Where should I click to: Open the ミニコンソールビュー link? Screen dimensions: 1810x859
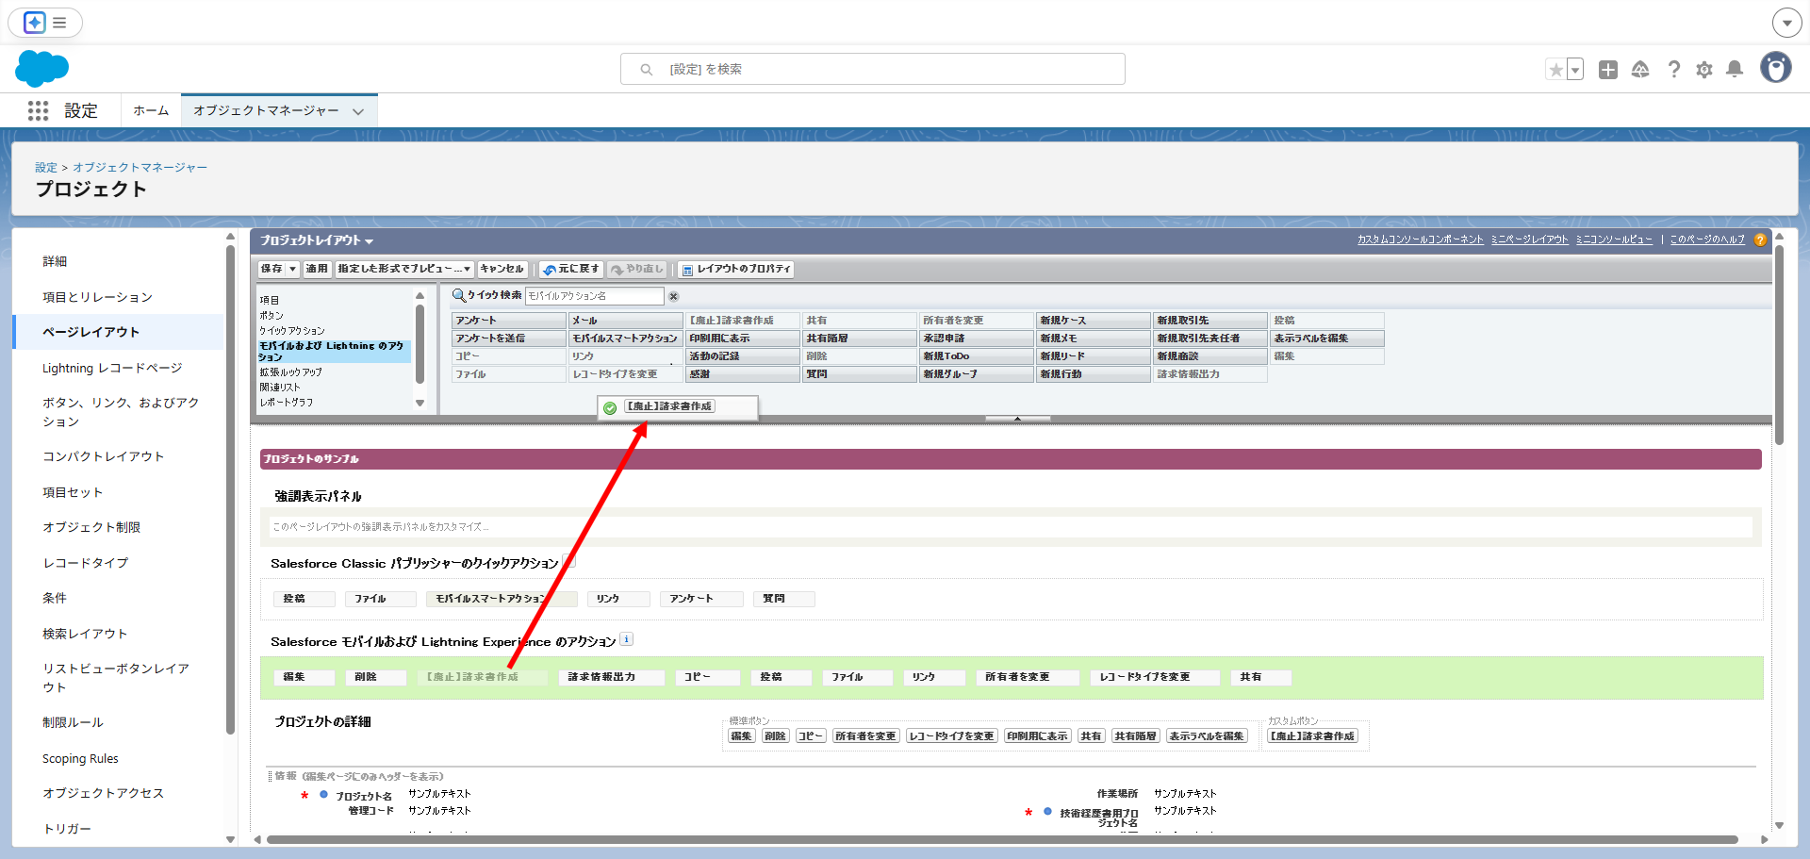point(1614,240)
